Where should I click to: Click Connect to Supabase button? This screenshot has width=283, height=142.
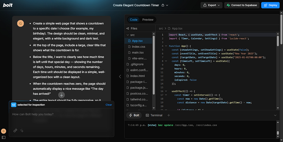(241, 5)
